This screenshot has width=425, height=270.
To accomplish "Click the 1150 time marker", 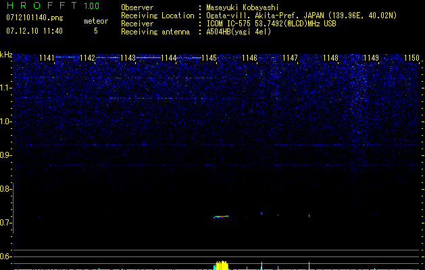I will pyautogui.click(x=411, y=58).
